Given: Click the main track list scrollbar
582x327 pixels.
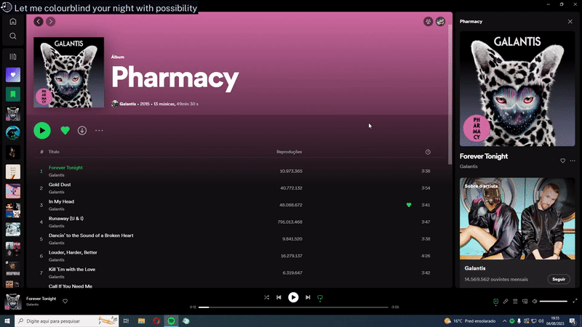Looking at the screenshot, I should click(x=450, y=94).
